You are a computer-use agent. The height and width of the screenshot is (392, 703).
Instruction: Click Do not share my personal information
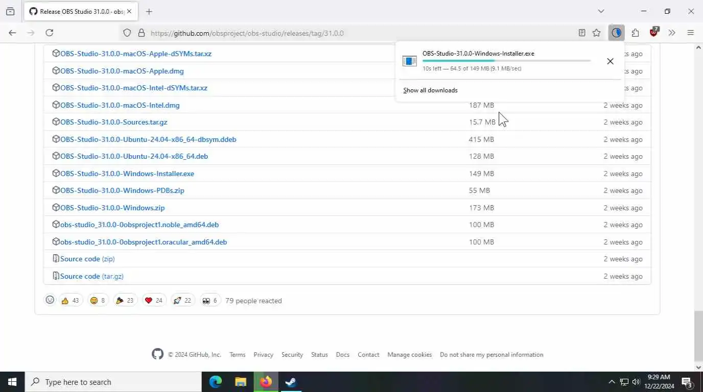[491, 355]
